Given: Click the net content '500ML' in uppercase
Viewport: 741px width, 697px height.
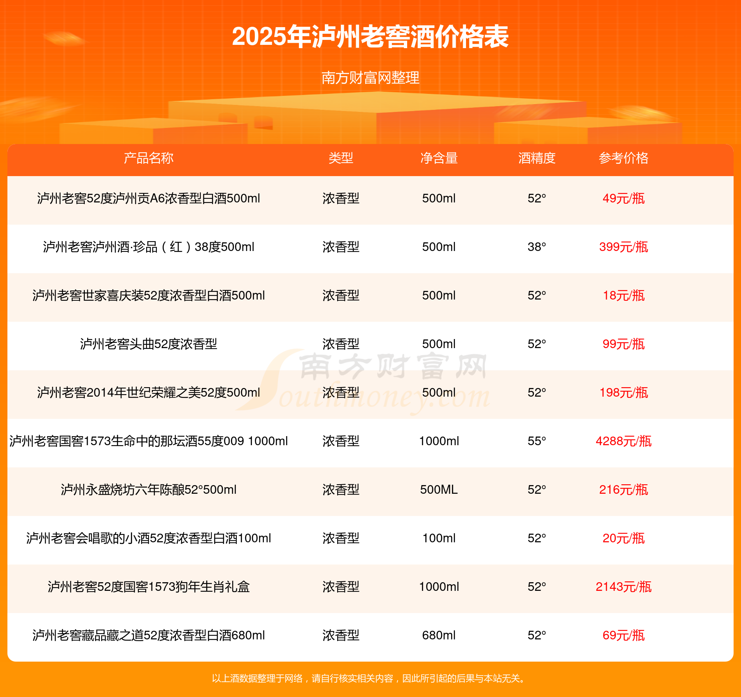Looking at the screenshot, I should [x=439, y=490].
